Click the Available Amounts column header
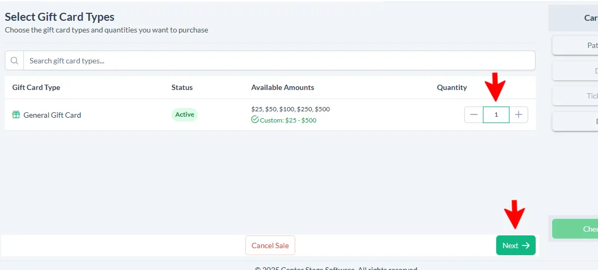This screenshot has height=270, width=598. [282, 87]
